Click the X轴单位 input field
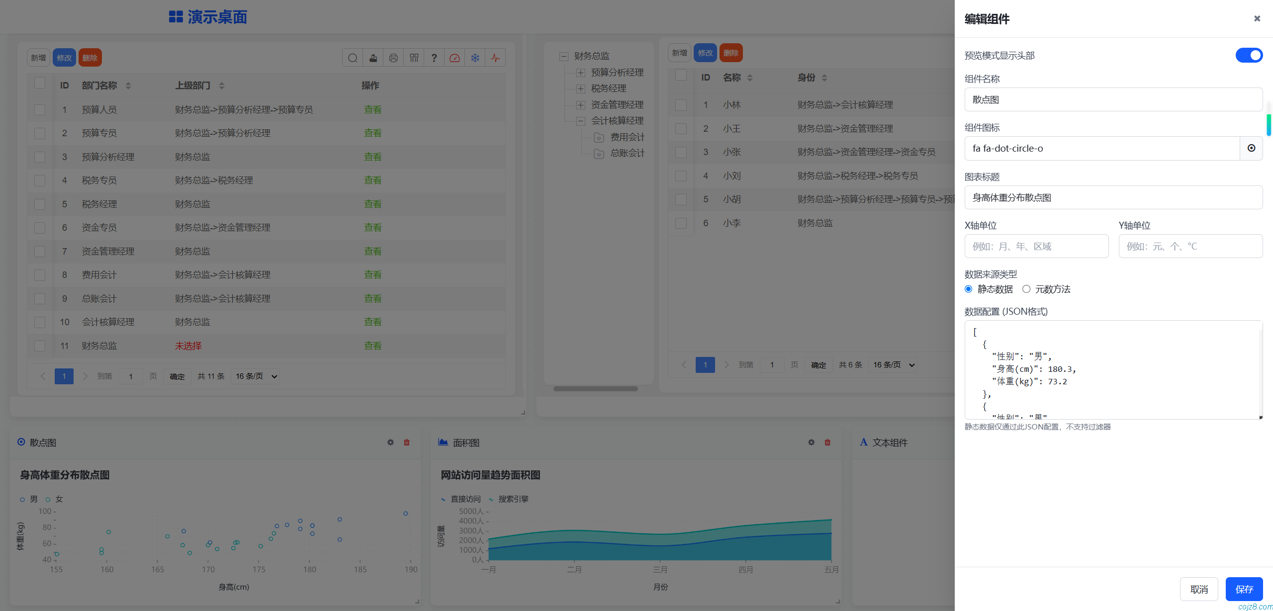 (x=1036, y=246)
